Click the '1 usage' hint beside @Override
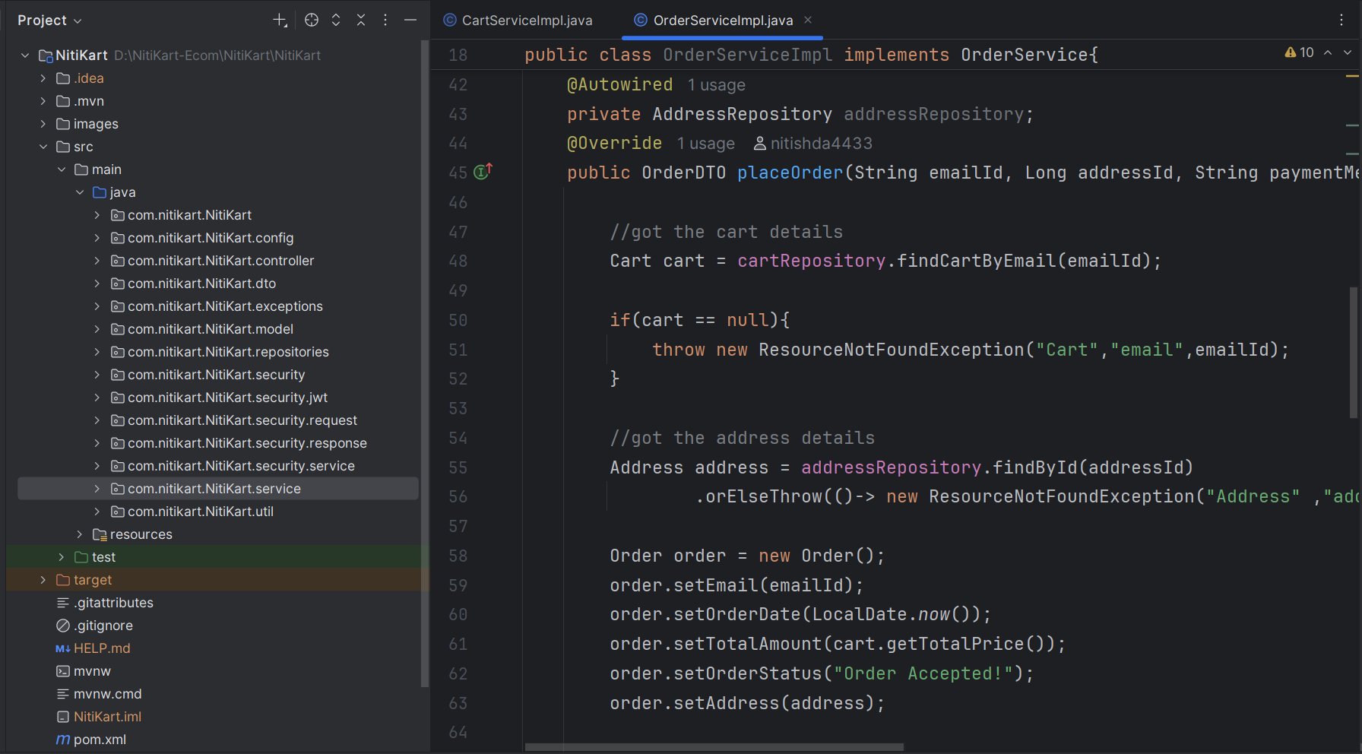Viewport: 1362px width, 754px height. [x=705, y=144]
